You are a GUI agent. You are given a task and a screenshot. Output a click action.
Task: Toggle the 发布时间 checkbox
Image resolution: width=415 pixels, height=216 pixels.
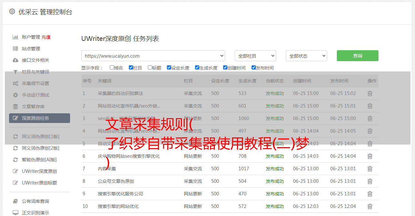point(254,68)
